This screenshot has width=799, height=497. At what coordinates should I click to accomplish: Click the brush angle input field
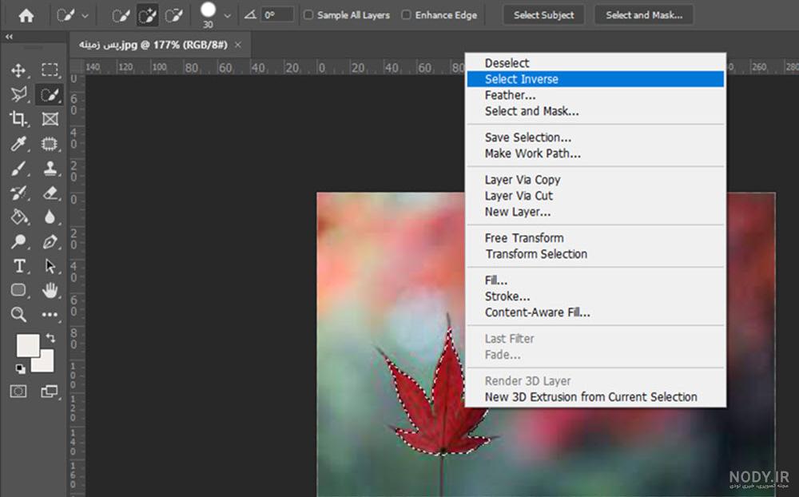(278, 15)
